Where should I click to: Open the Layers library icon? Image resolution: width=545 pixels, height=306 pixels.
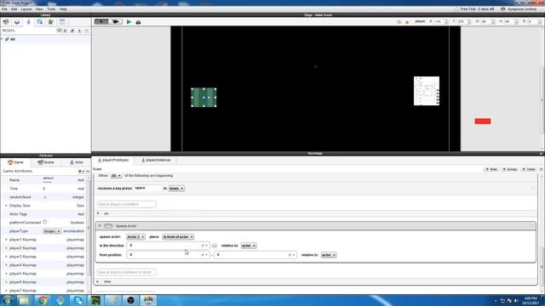pyautogui.click(x=17, y=22)
